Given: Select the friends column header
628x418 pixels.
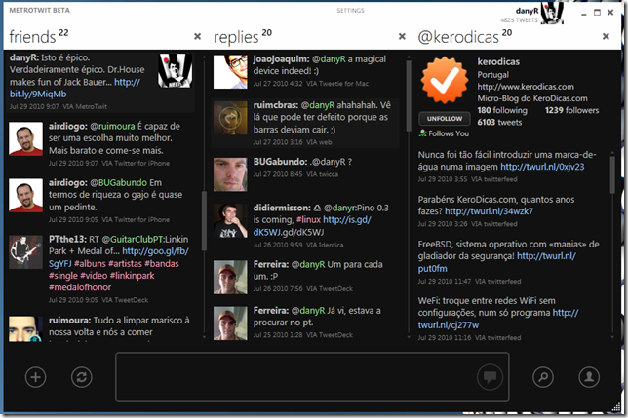Looking at the screenshot, I should pos(38,37).
